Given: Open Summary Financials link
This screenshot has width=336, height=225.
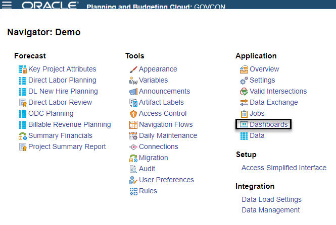Looking at the screenshot, I should point(60,135).
